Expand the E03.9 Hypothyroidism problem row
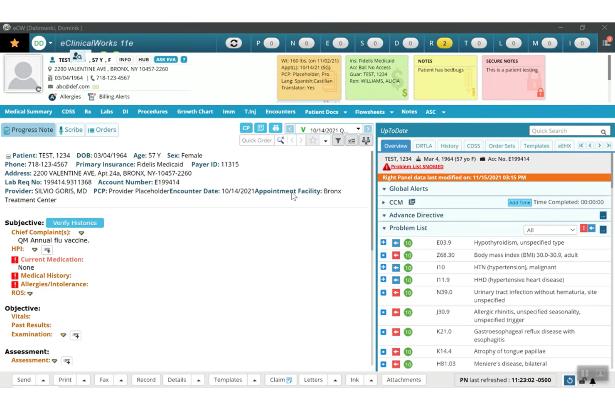615x410 pixels. (x=383, y=242)
